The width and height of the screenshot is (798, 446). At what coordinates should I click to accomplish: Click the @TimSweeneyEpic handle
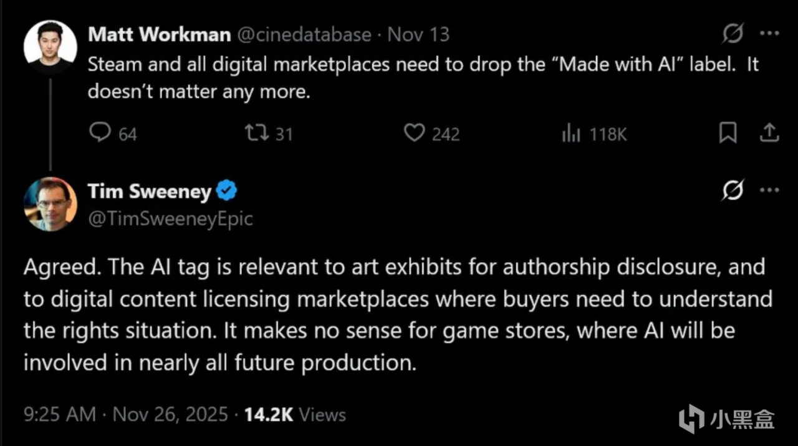click(170, 219)
